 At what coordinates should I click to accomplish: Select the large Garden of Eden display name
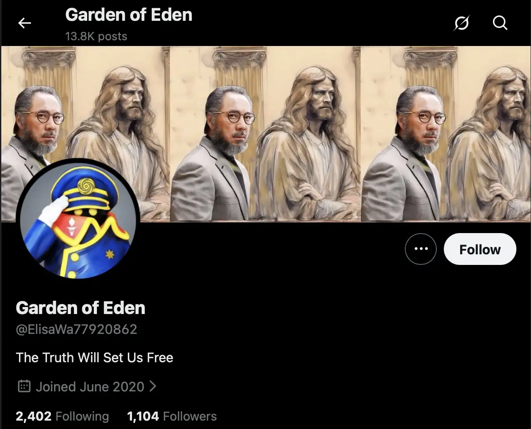[81, 308]
